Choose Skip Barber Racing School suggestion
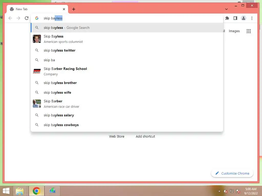The width and height of the screenshot is (262, 196). pyautogui.click(x=127, y=71)
